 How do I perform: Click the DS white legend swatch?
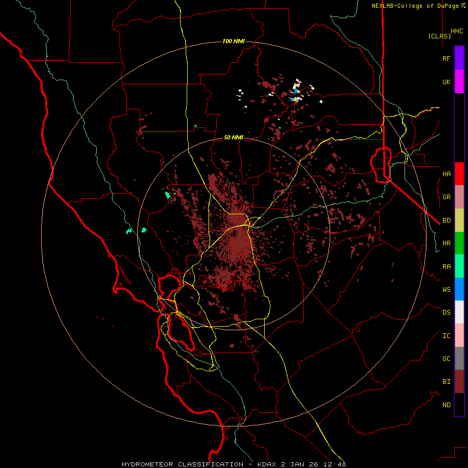[x=459, y=312]
